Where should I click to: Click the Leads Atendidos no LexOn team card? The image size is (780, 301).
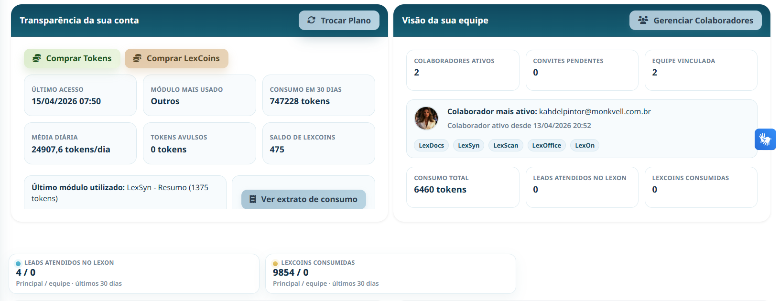(x=582, y=187)
